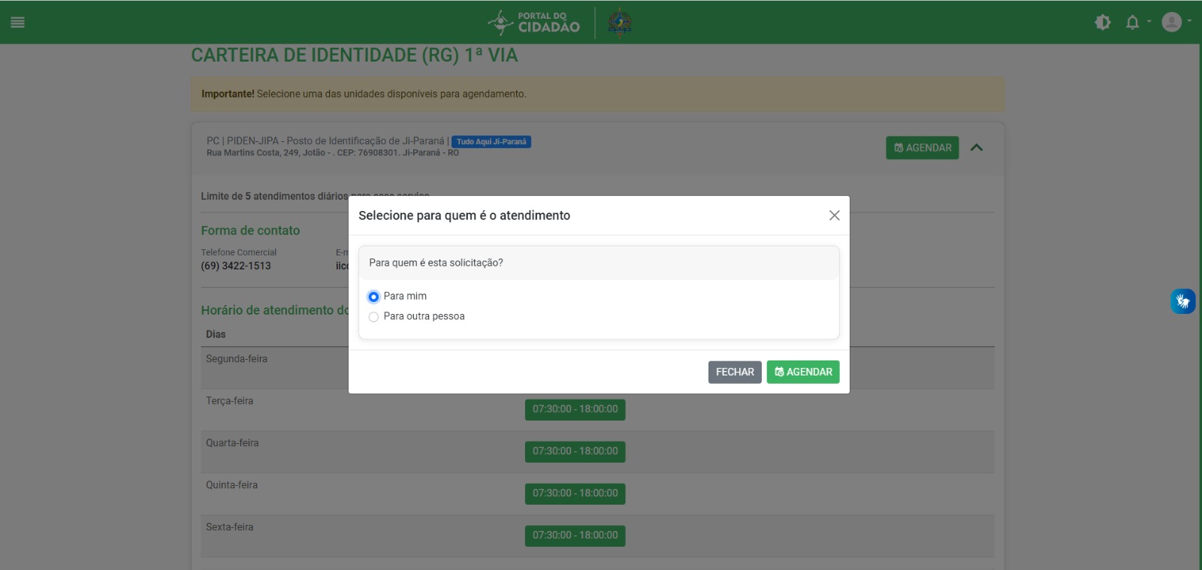Collapse the PIDEN-JIPA unit panel chevron
1202x570 pixels.
tap(977, 148)
